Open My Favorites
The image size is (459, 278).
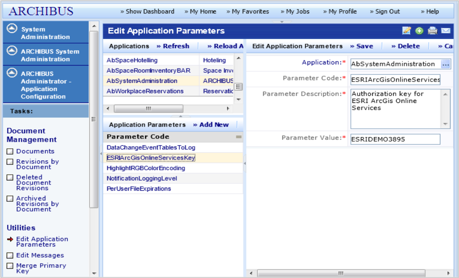tap(248, 12)
